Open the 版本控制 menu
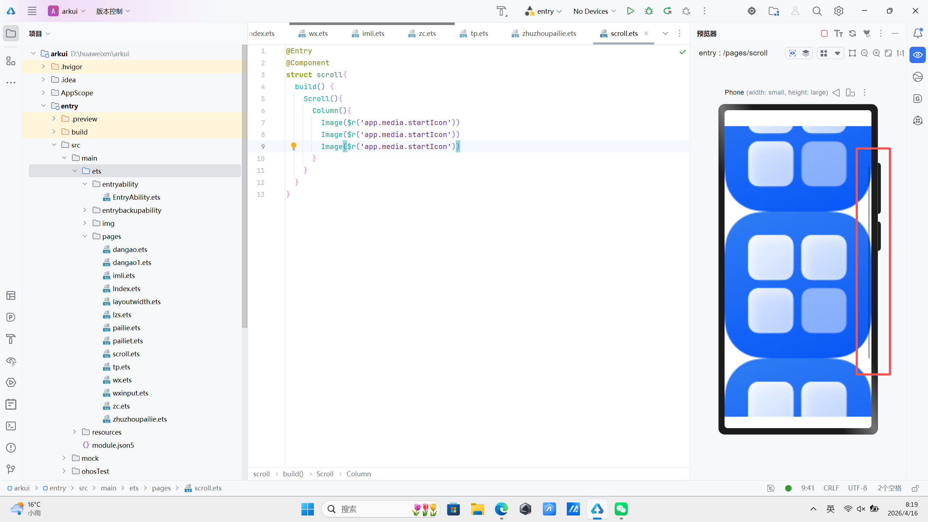The height and width of the screenshot is (522, 928). 113,11
